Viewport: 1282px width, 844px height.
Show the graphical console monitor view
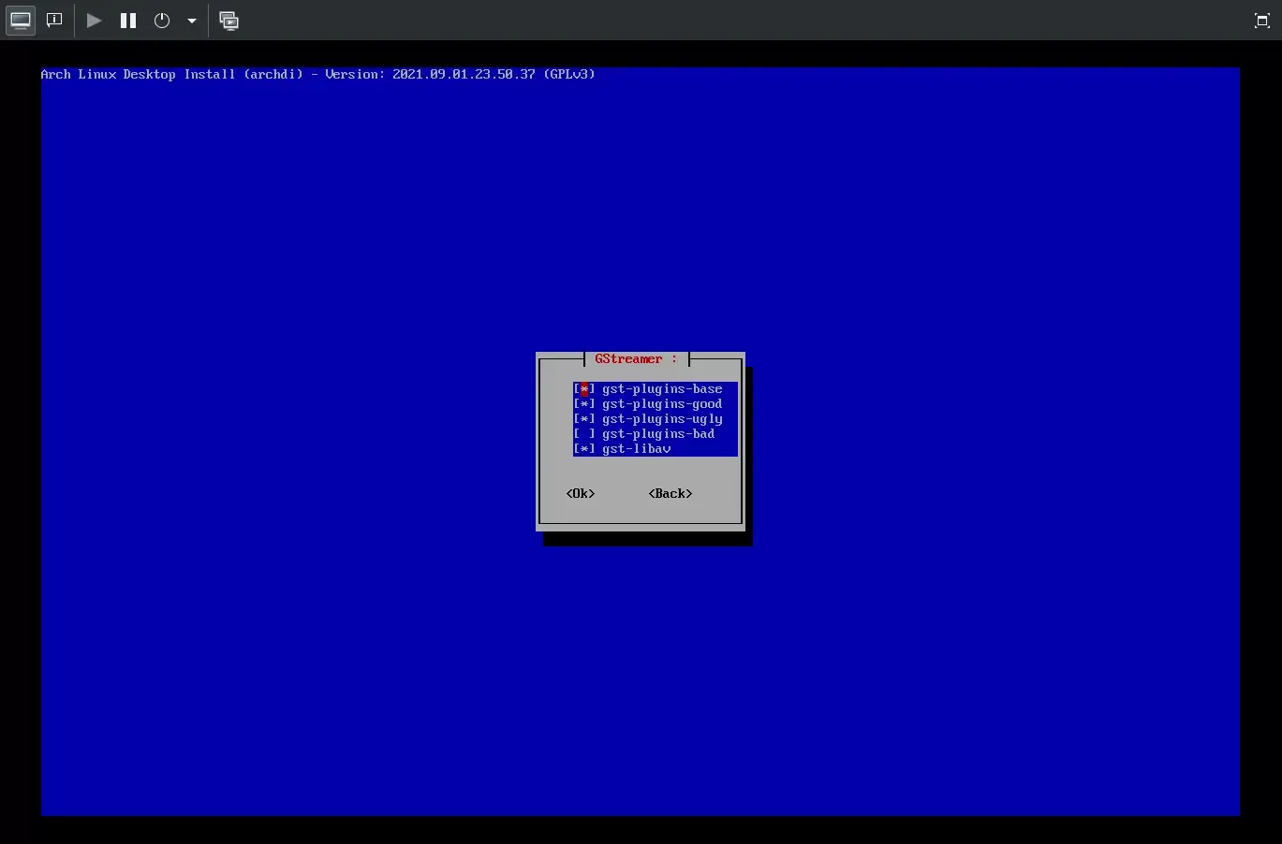21,21
